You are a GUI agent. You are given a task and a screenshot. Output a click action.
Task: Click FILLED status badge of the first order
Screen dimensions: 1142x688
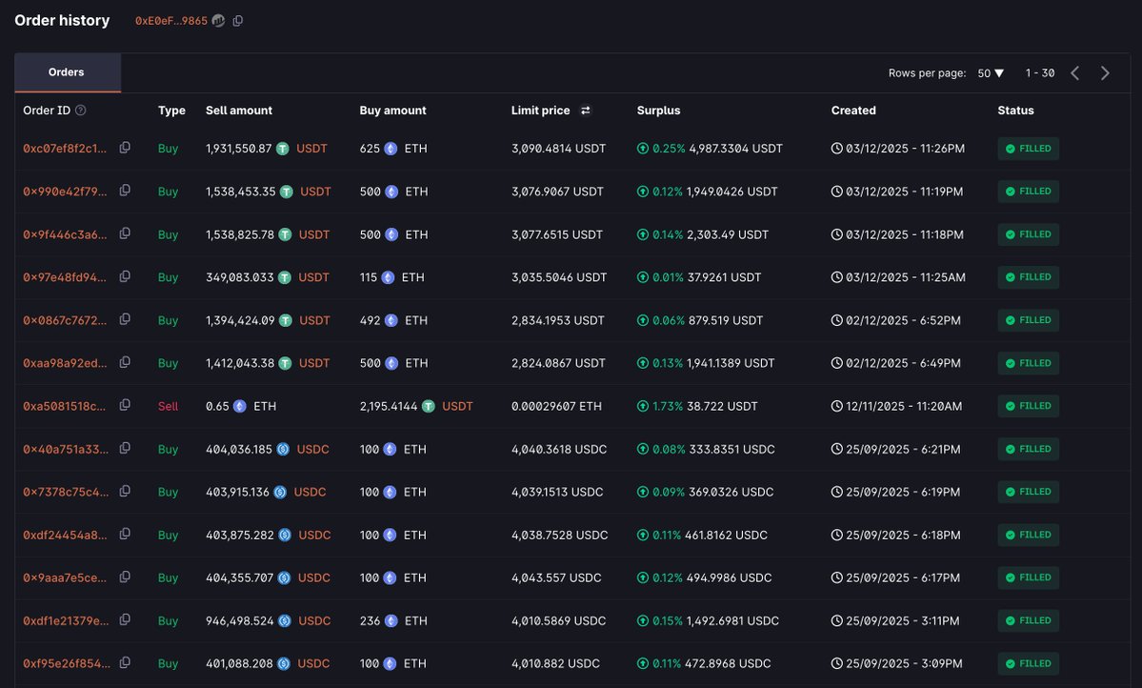pyautogui.click(x=1028, y=149)
